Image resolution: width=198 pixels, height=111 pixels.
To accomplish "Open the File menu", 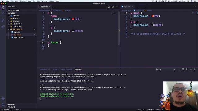I will tap(12, 1).
